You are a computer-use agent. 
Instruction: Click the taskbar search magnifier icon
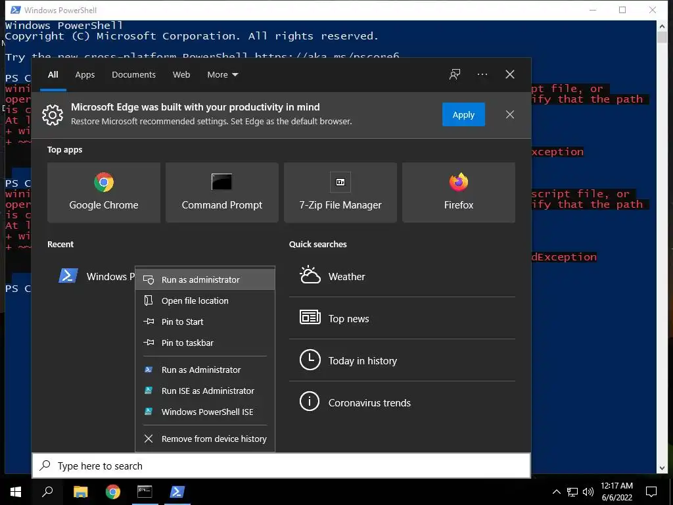(x=47, y=492)
